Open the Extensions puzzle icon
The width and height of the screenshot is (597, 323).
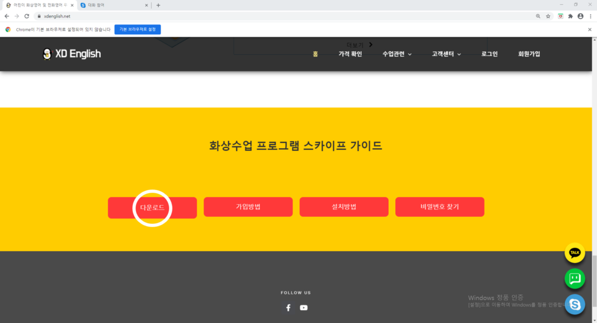(570, 16)
